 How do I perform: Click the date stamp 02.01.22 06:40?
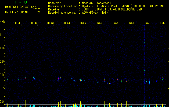16,12
